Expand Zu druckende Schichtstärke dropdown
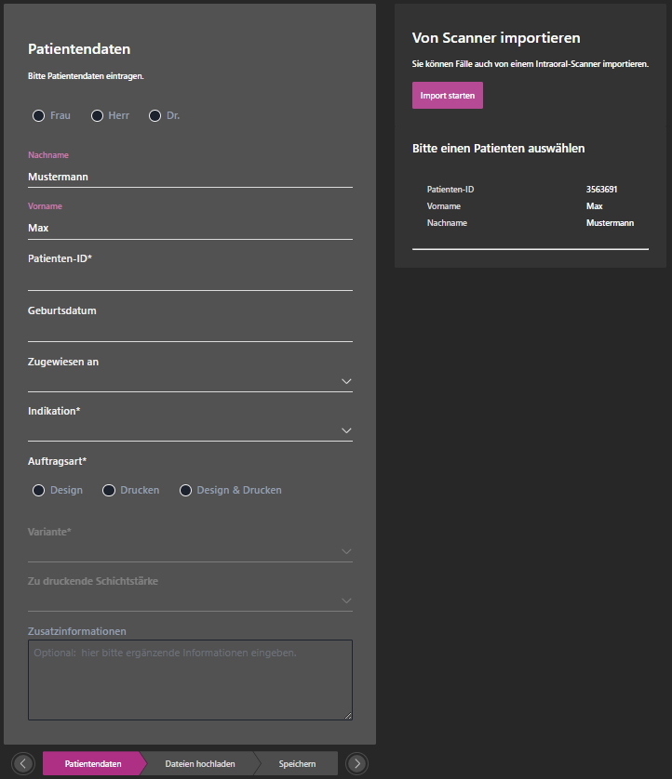 pos(190,601)
